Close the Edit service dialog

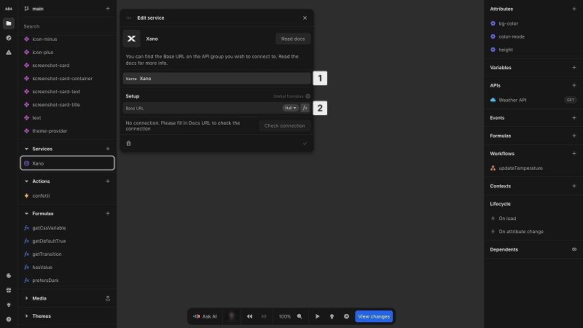coord(305,17)
